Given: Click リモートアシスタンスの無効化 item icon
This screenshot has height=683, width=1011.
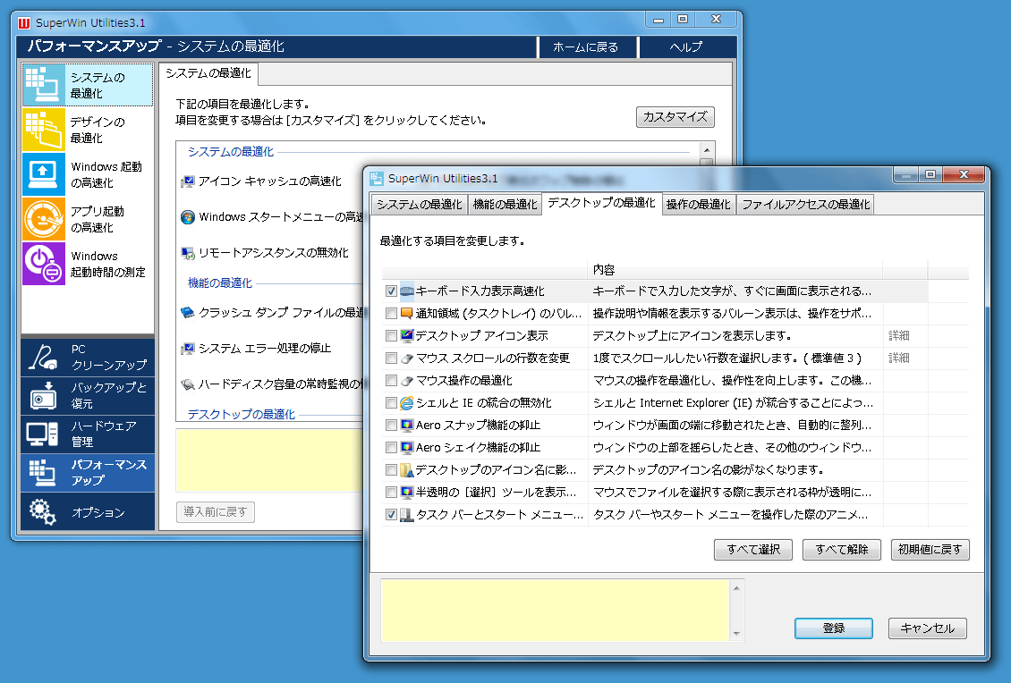Looking at the screenshot, I should click(x=188, y=253).
